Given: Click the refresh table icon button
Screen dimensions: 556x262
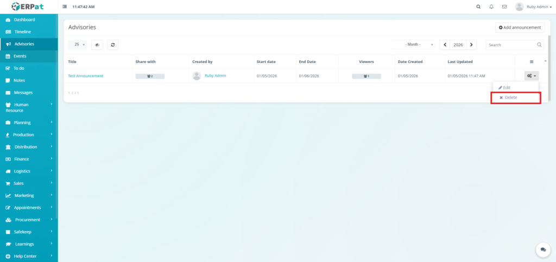Looking at the screenshot, I should (x=112, y=45).
